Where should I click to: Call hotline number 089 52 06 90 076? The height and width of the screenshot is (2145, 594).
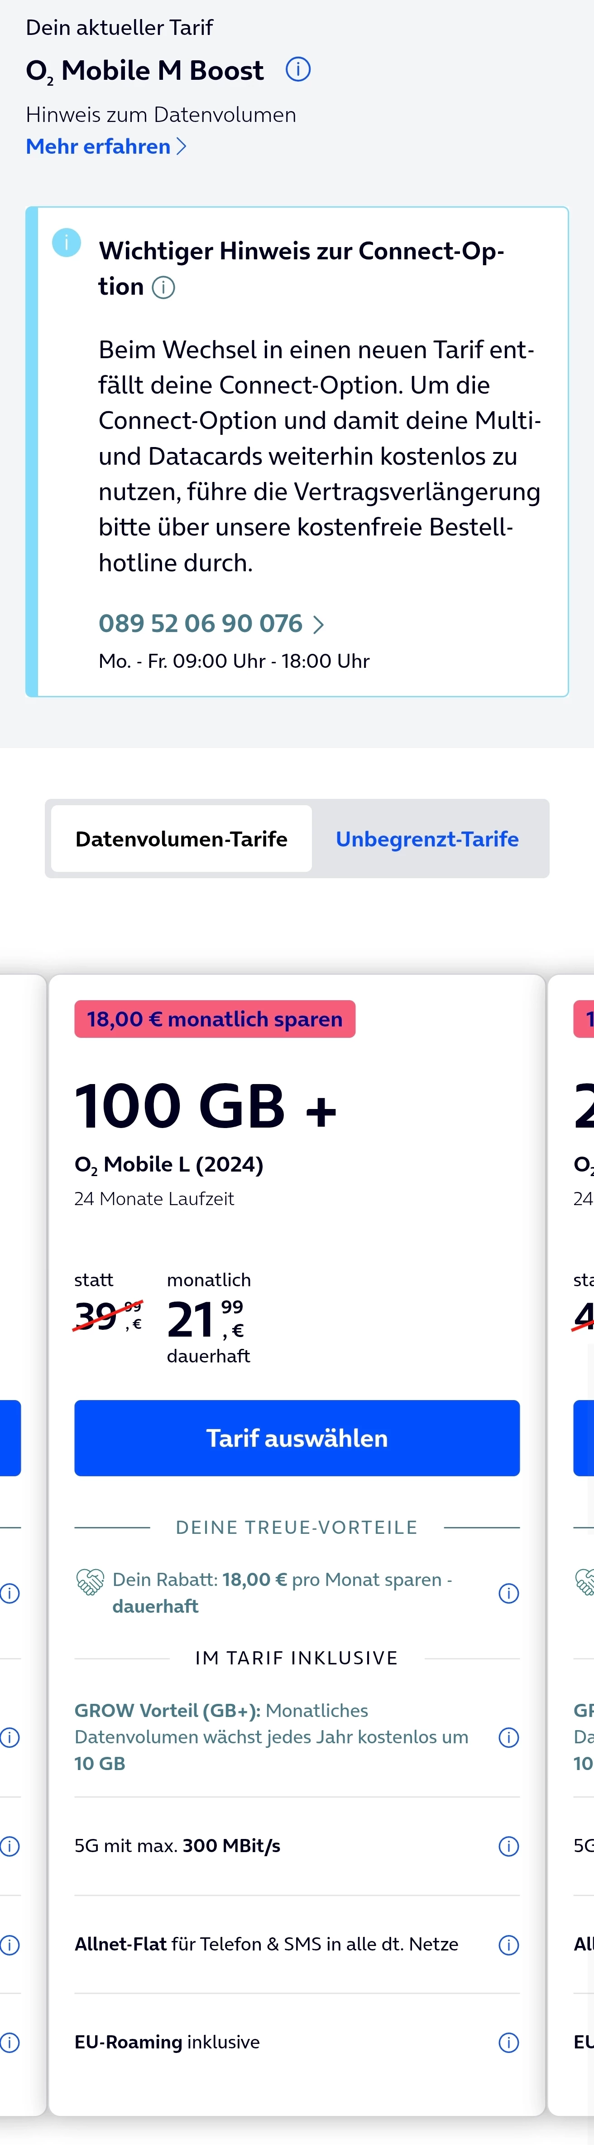click(201, 624)
